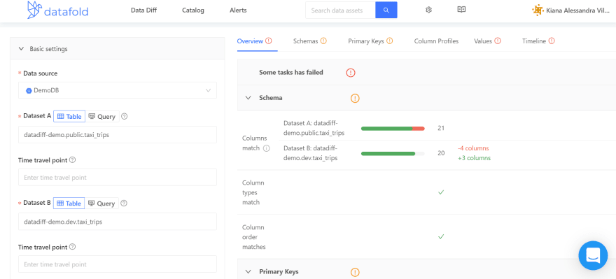Click second Enter time travel point field
This screenshot has width=616, height=279.
click(118, 264)
